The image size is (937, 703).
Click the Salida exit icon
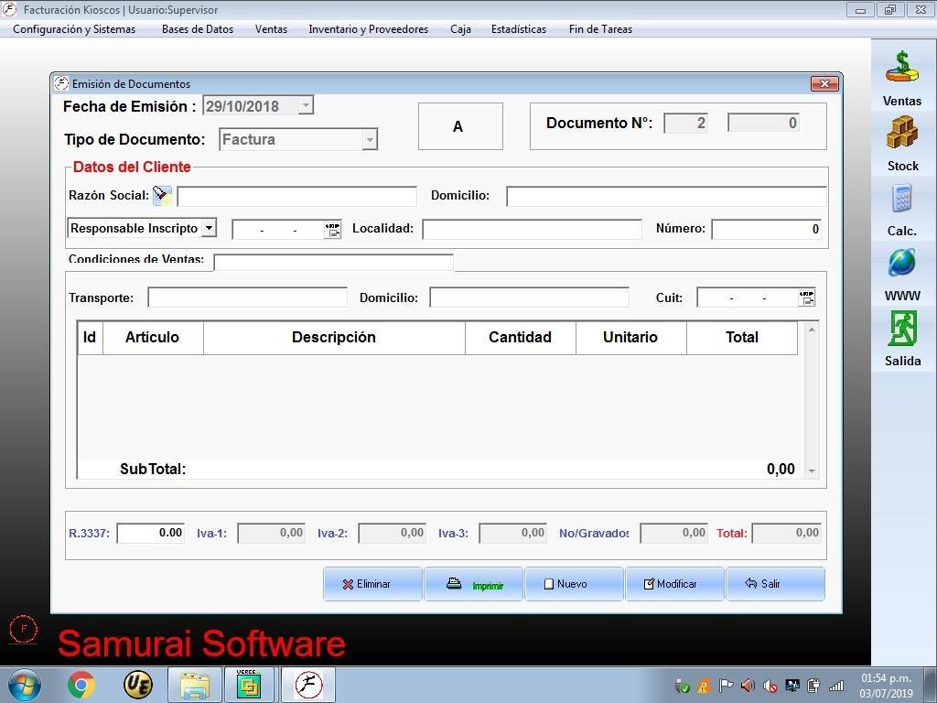[x=901, y=329]
